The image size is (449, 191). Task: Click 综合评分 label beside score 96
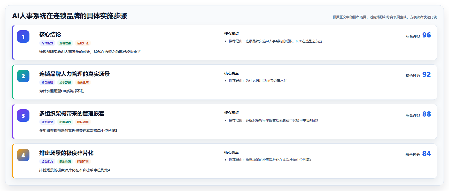click(x=413, y=36)
